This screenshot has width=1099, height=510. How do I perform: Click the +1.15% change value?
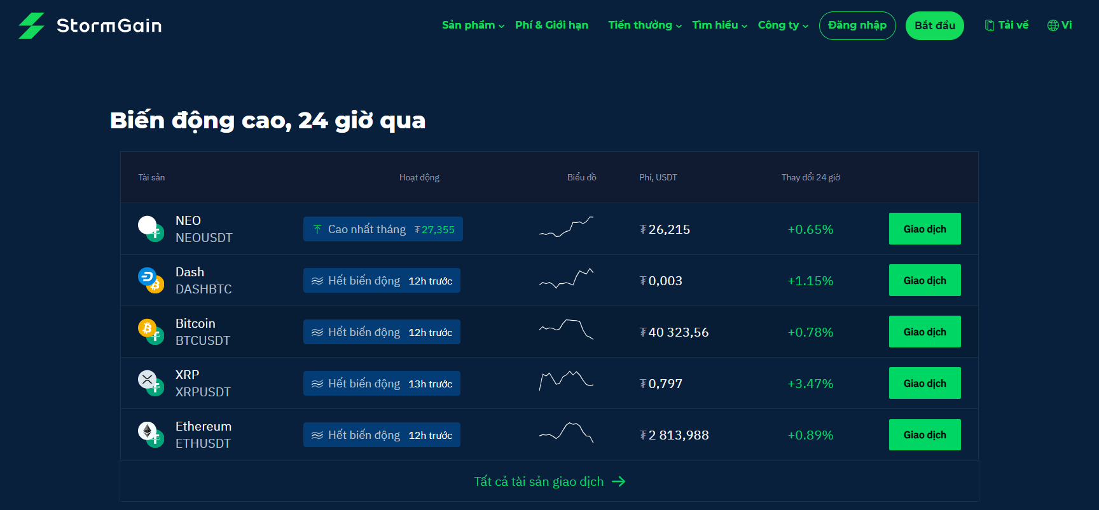point(810,281)
